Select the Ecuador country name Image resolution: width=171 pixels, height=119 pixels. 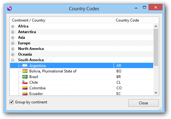tap(36, 94)
